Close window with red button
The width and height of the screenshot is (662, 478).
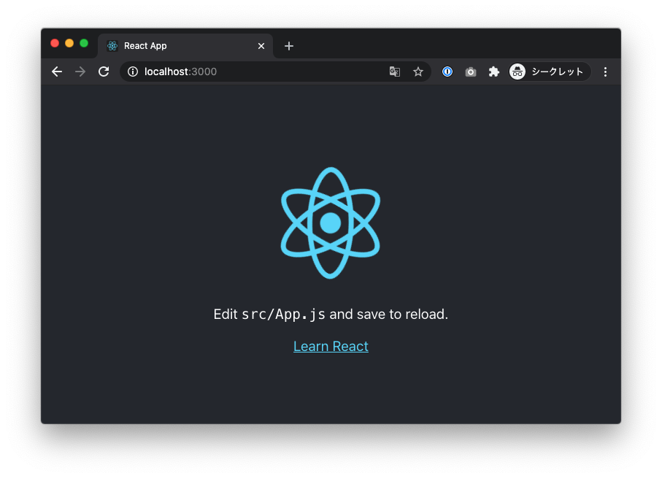tap(55, 43)
